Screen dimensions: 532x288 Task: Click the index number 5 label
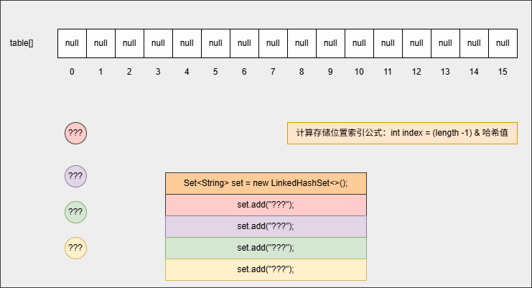tap(215, 72)
